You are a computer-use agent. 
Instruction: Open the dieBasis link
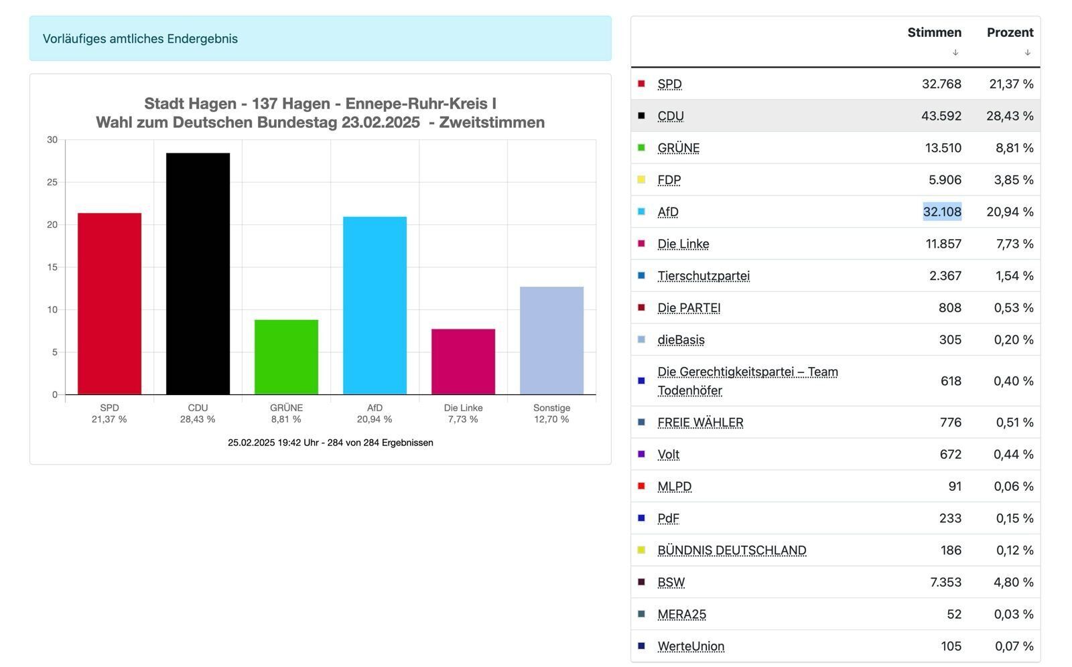click(x=681, y=340)
